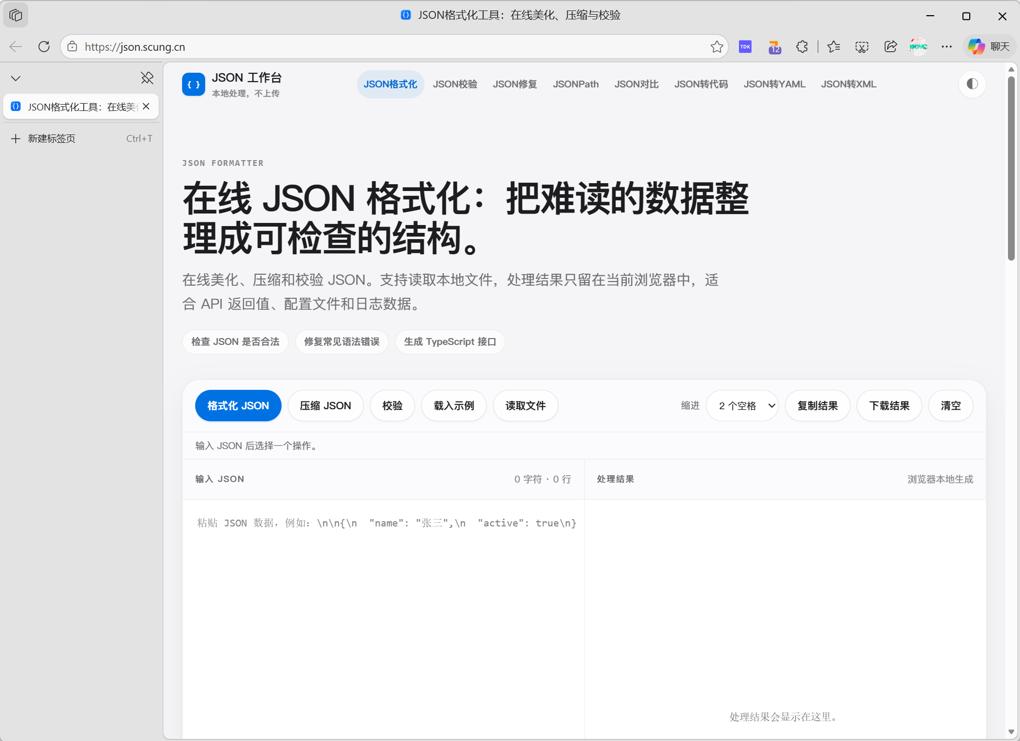Screen dimensions: 1020x741
Task: Focus the 输入 JSON text area
Action: [x=383, y=620]
